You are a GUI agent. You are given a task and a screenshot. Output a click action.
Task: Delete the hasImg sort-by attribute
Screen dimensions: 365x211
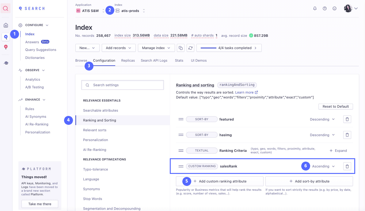point(347,135)
